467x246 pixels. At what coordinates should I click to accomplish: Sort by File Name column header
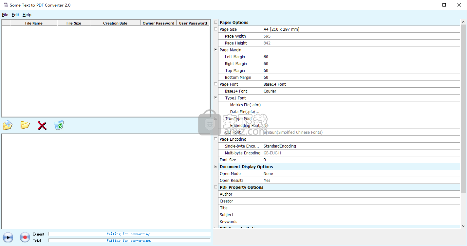click(x=34, y=23)
